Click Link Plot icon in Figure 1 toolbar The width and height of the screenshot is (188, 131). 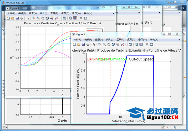tap(64, 18)
